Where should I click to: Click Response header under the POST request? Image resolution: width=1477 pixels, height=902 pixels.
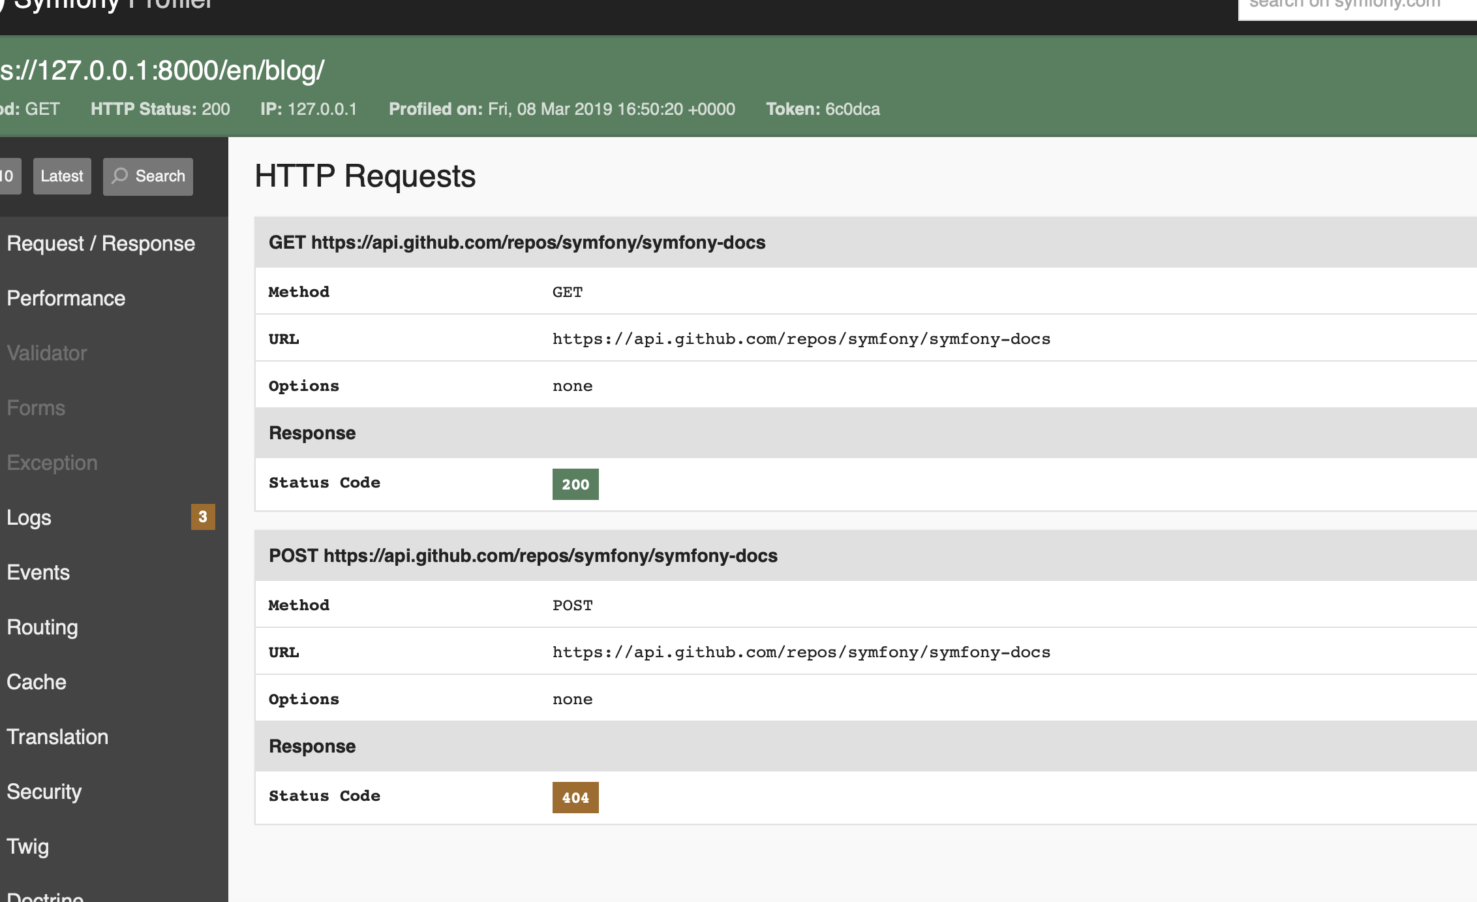coord(866,746)
